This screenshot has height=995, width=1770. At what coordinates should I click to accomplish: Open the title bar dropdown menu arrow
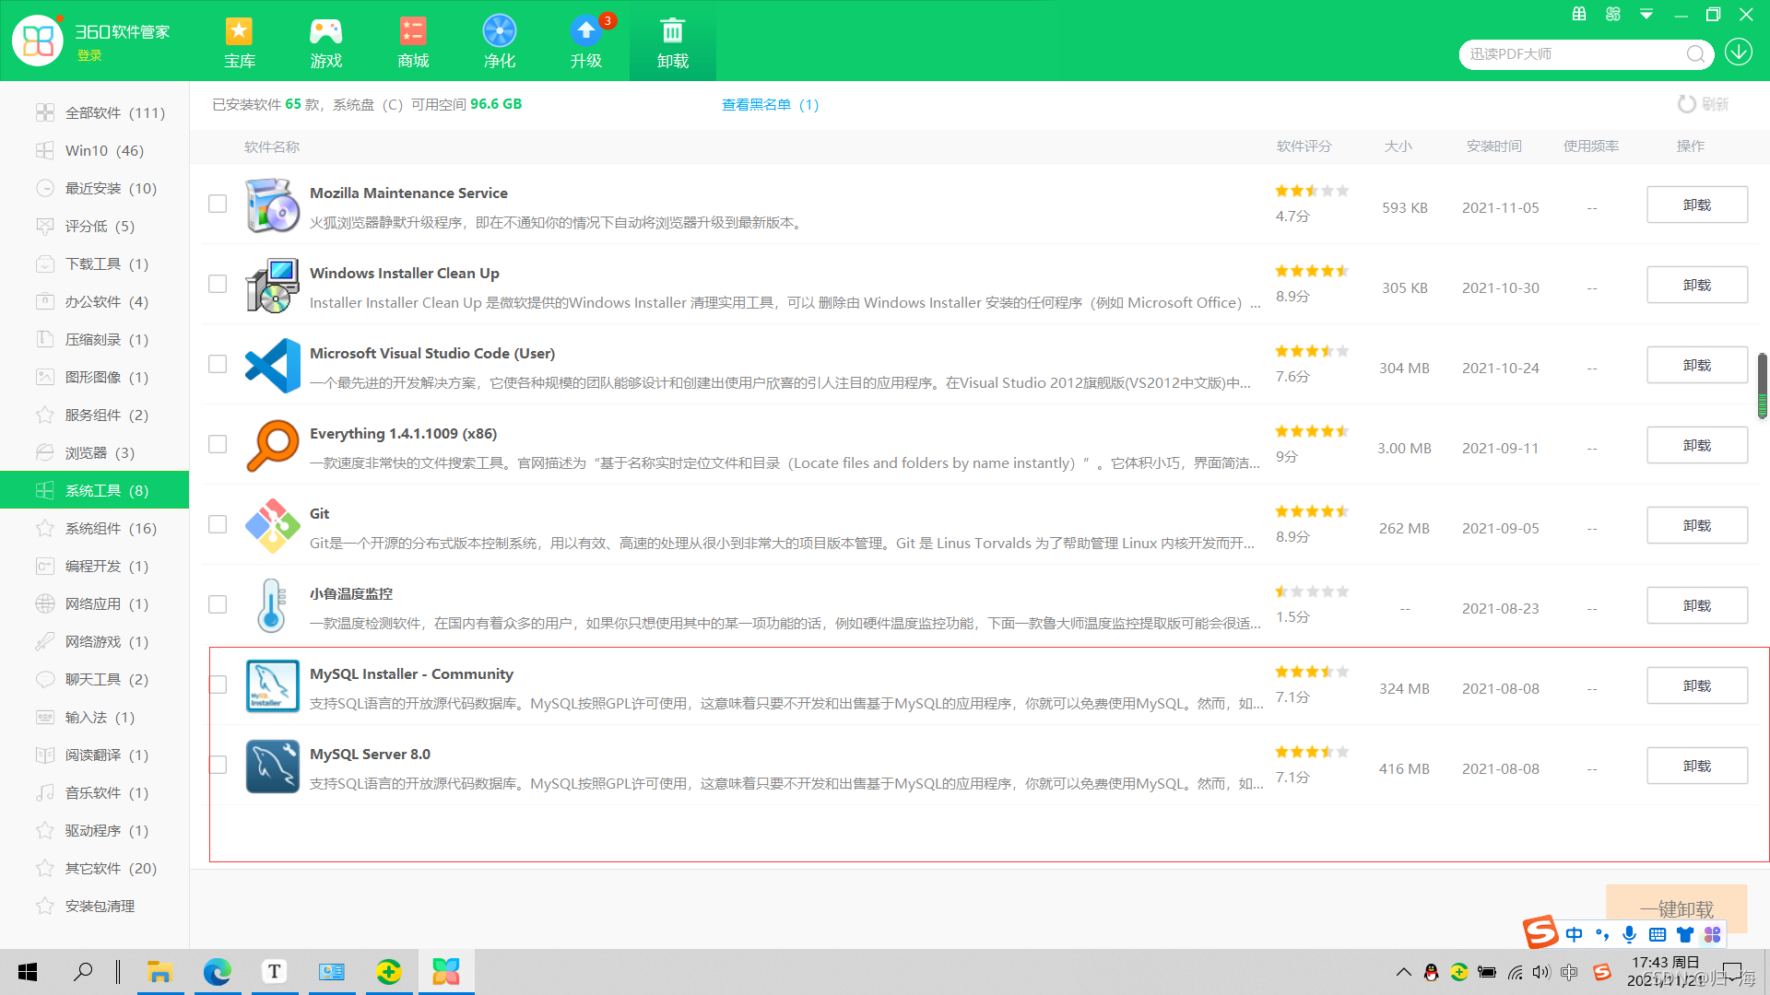tap(1646, 15)
